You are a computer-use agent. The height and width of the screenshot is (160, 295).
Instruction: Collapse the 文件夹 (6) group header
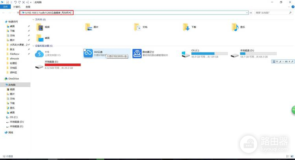tap(33, 19)
